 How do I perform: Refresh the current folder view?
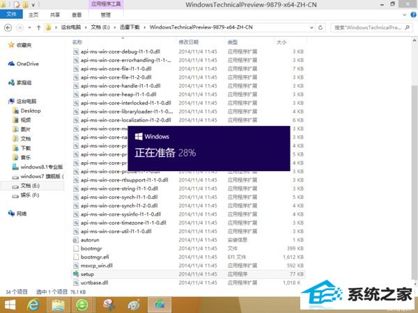click(320, 27)
